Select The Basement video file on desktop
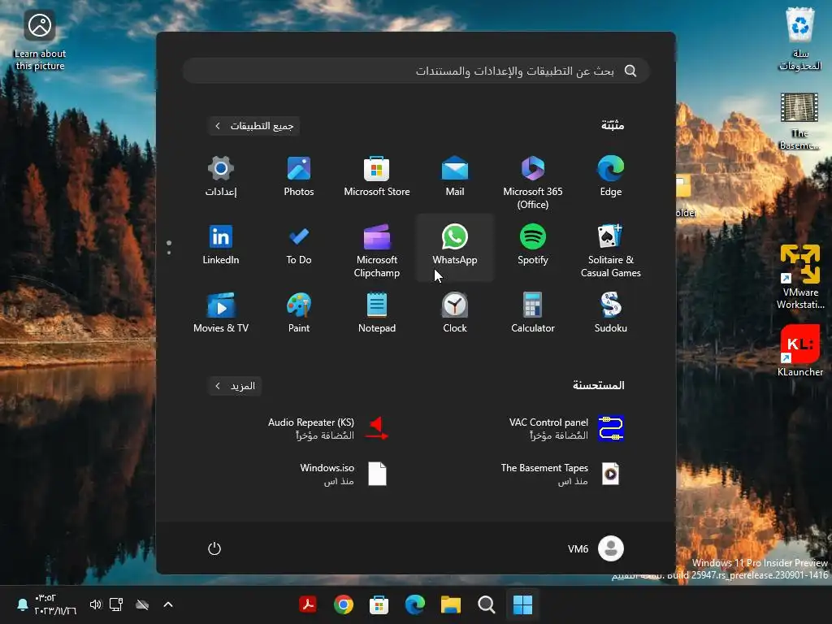The height and width of the screenshot is (624, 832). pyautogui.click(x=799, y=122)
